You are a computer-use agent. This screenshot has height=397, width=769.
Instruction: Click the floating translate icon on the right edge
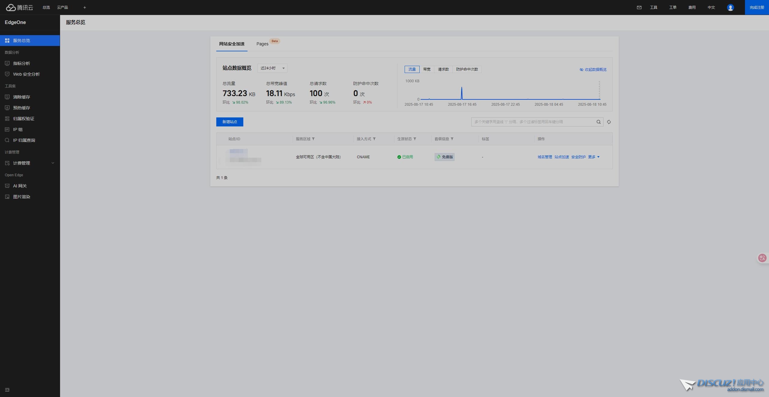[762, 258]
